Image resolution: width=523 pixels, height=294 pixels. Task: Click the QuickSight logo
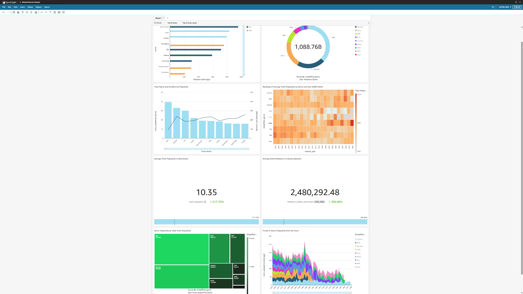point(10,2)
